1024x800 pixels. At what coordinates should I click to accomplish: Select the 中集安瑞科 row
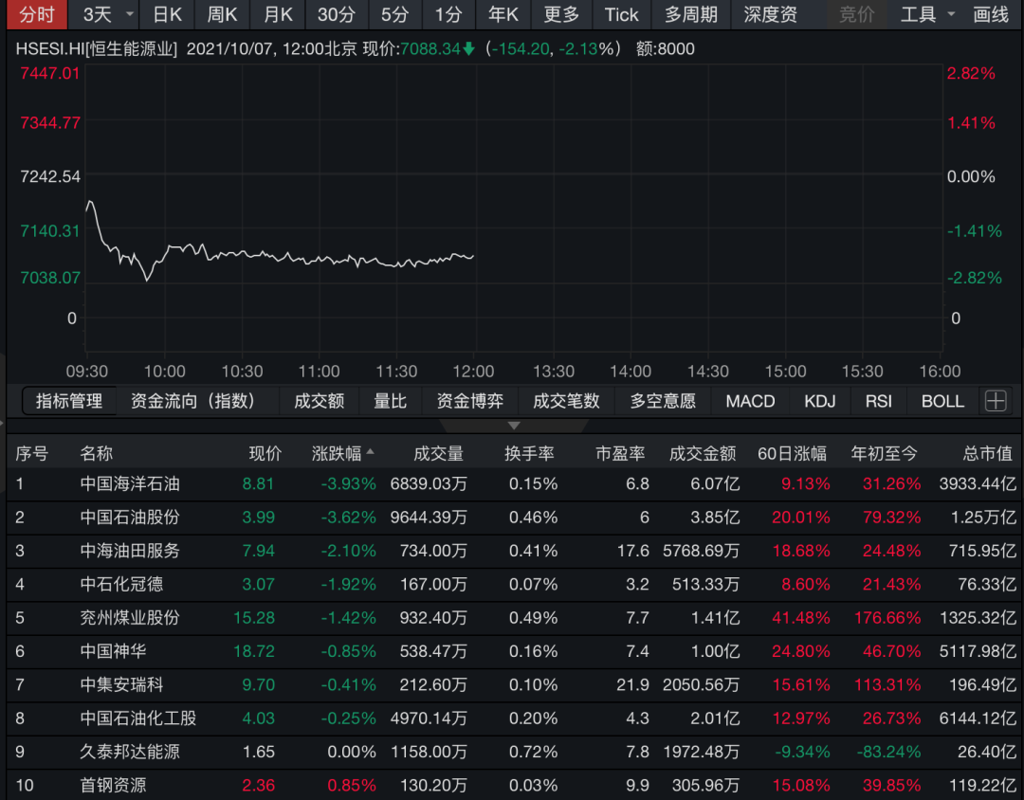pyautogui.click(x=512, y=684)
